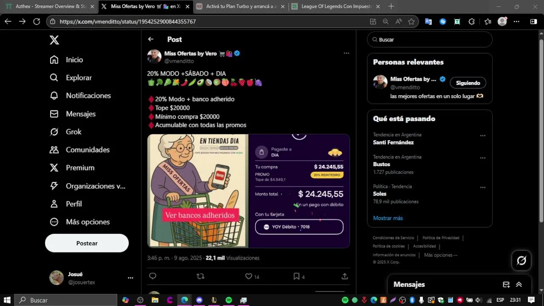Screen dimensions: 544x306
Task: Open Grok in the sidebar
Action: point(65,132)
